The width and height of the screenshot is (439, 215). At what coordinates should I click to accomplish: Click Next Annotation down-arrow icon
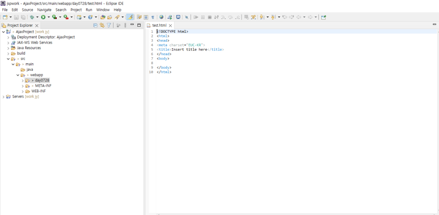click(262, 17)
